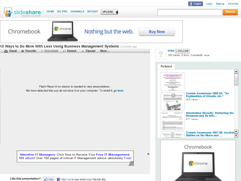Screen dimensions: 241x181
Task: Open the Login link in the header
Action: pyautogui.click(x=209, y=4)
